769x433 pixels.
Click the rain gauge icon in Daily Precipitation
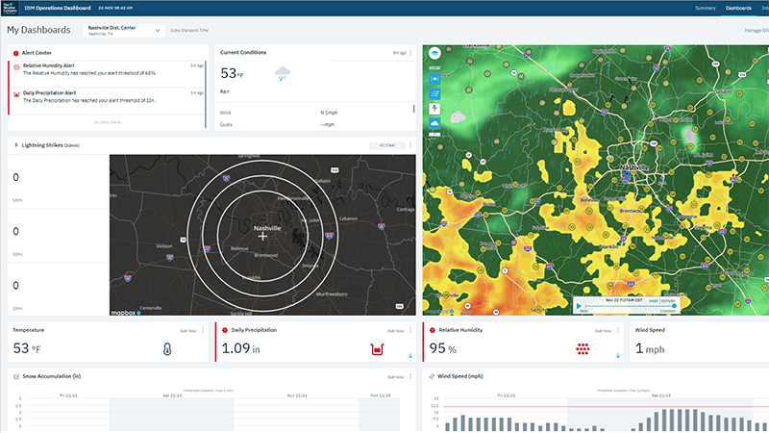point(378,348)
